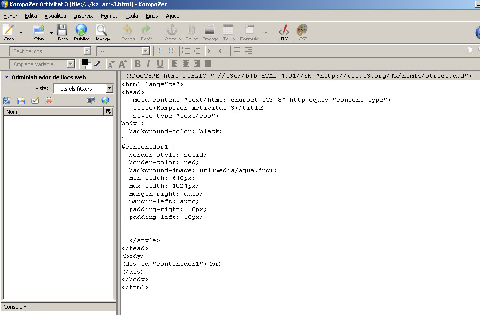Click the Formulari form icon
The image size is (480, 315).
click(250, 30)
